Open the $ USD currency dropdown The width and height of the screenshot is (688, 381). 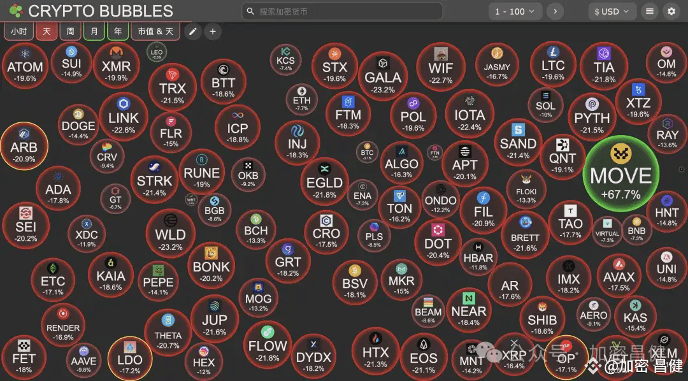[x=612, y=11]
